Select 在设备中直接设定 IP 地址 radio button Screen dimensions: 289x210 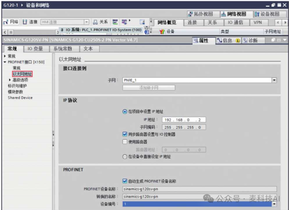click(x=125, y=157)
